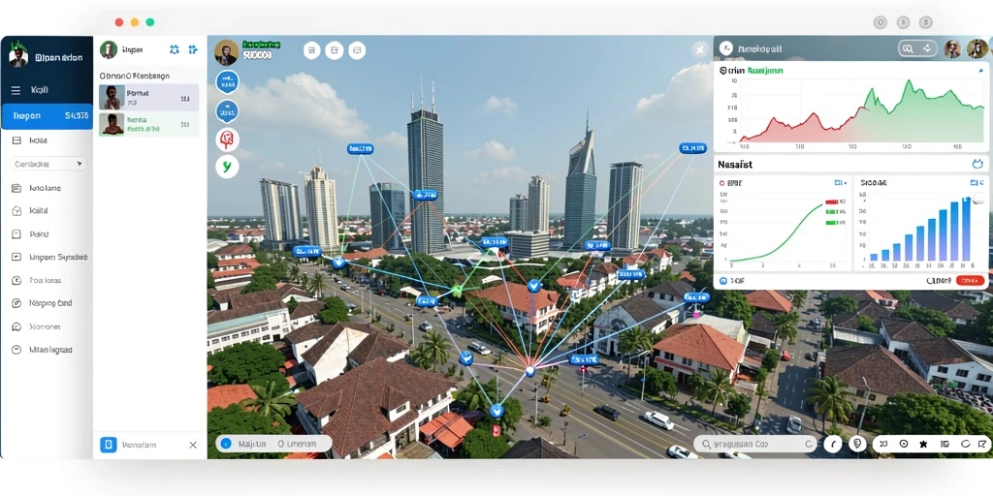Toggle the blue circle at charts footer left
The image size is (993, 496).
pos(723,280)
